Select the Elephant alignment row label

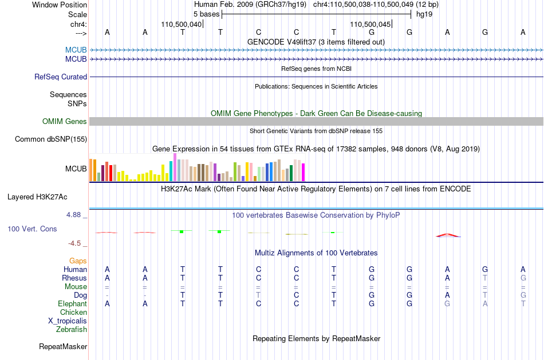(73, 303)
